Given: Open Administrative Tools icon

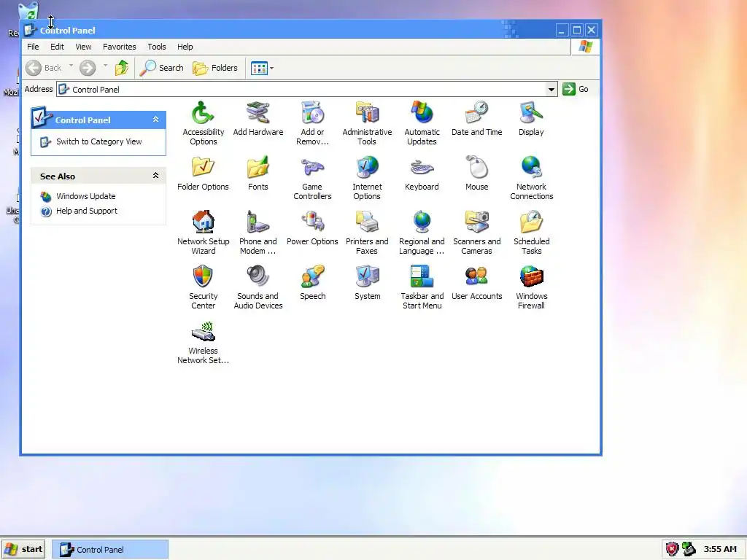Looking at the screenshot, I should pos(367,122).
